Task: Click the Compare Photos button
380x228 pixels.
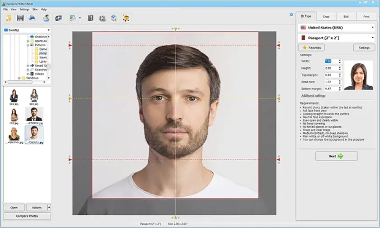Action: click(27, 216)
